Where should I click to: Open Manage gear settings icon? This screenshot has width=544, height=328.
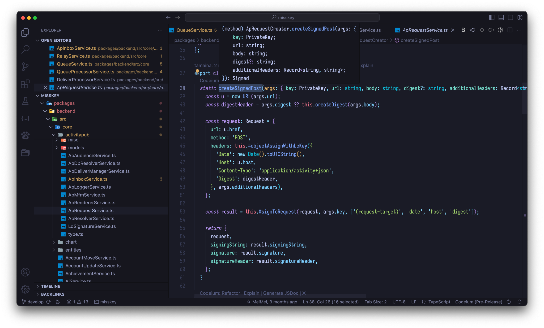point(25,289)
